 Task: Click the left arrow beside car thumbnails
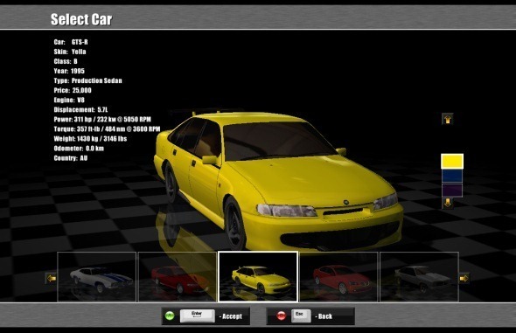point(51,279)
